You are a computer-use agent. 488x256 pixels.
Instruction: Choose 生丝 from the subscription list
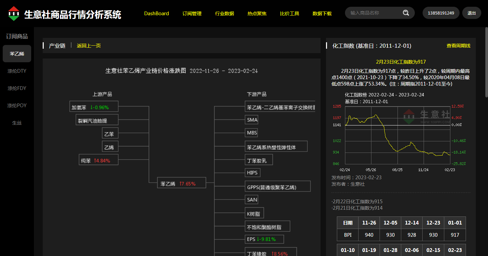tap(17, 123)
